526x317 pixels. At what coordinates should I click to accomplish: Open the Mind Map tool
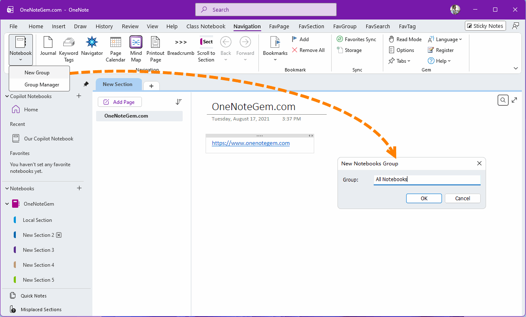[136, 49]
